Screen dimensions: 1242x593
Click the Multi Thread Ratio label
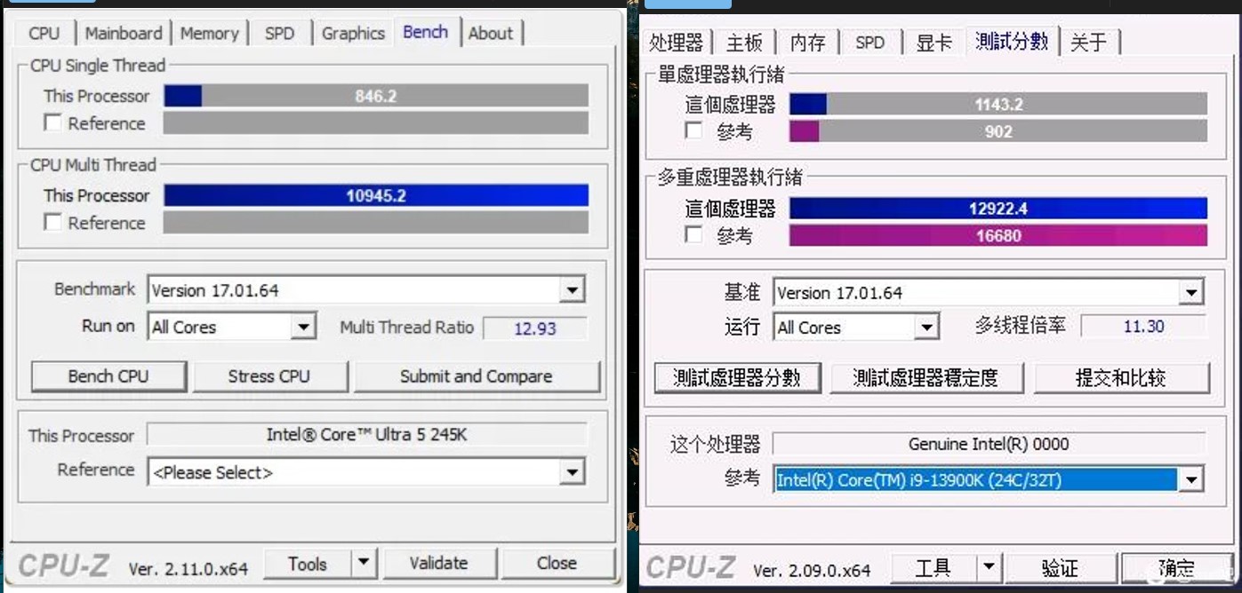point(407,327)
